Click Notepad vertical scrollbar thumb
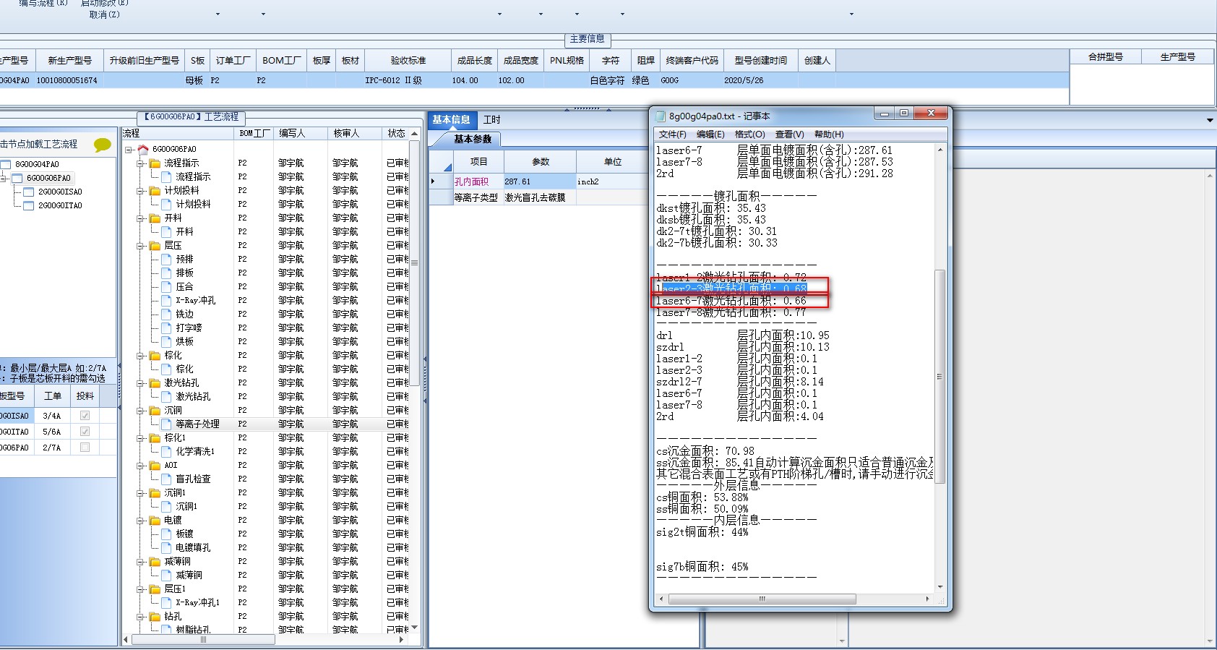Viewport: 1217px width, 650px height. point(939,376)
